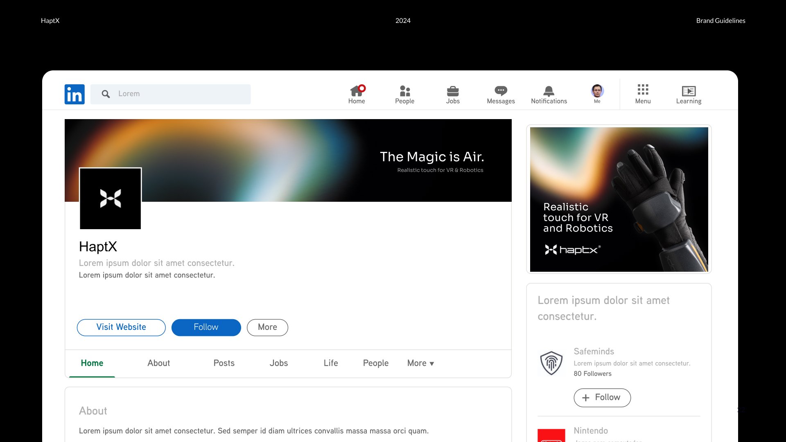Open the Learning video icon
This screenshot has height=442, width=786.
pos(689,91)
